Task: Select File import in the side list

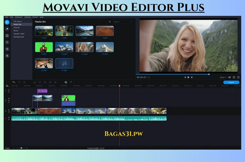Action: [x=21, y=21]
